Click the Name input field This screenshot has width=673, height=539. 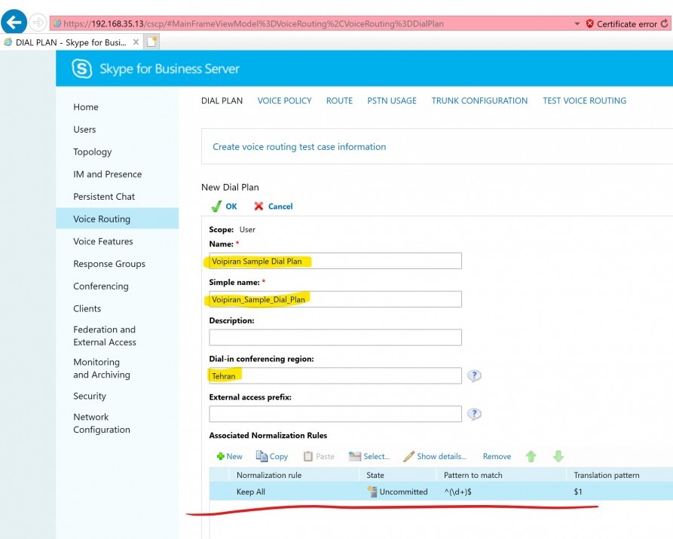(335, 261)
